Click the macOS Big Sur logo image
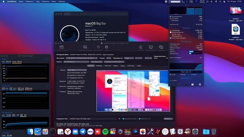 (x=69, y=34)
